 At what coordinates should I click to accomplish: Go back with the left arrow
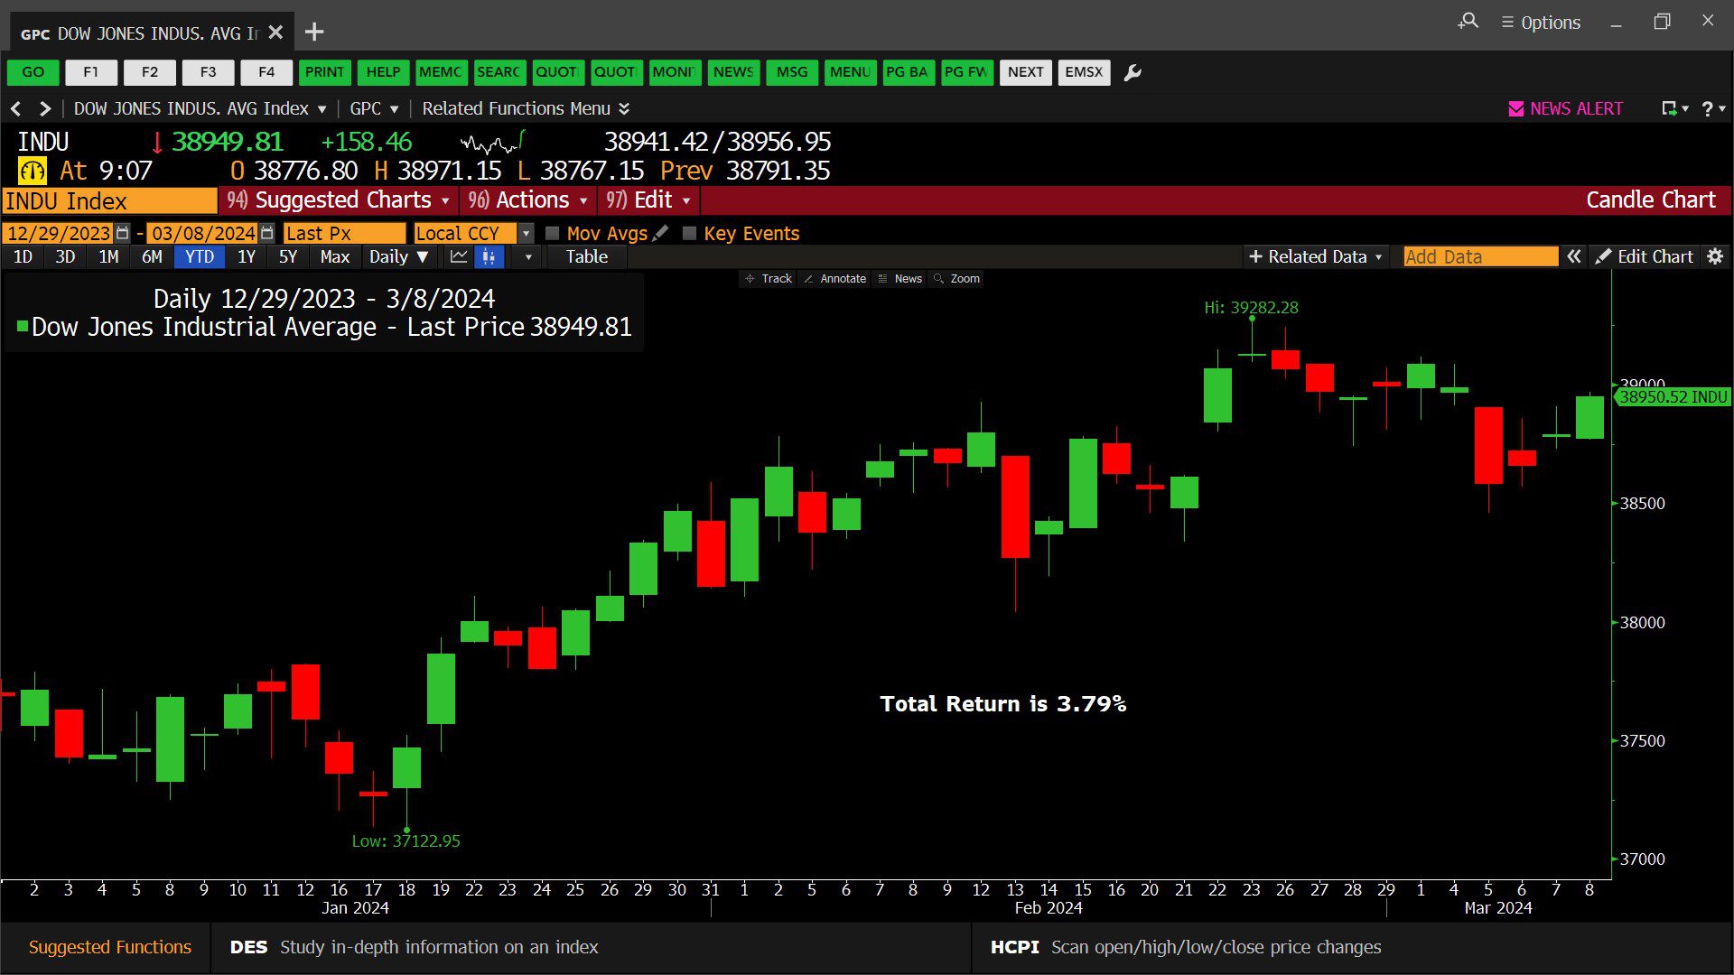tap(15, 109)
